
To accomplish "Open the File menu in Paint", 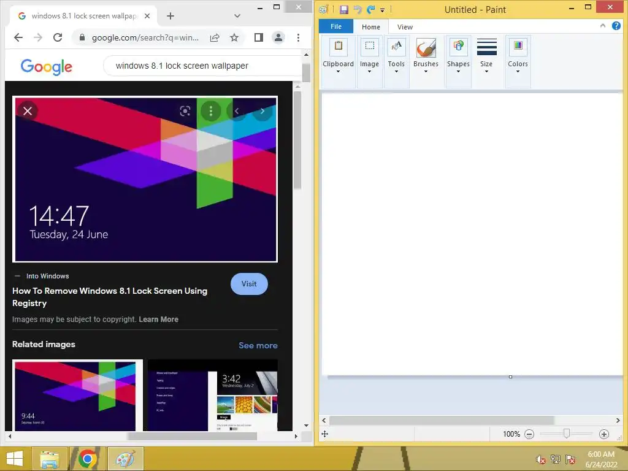I will (336, 26).
